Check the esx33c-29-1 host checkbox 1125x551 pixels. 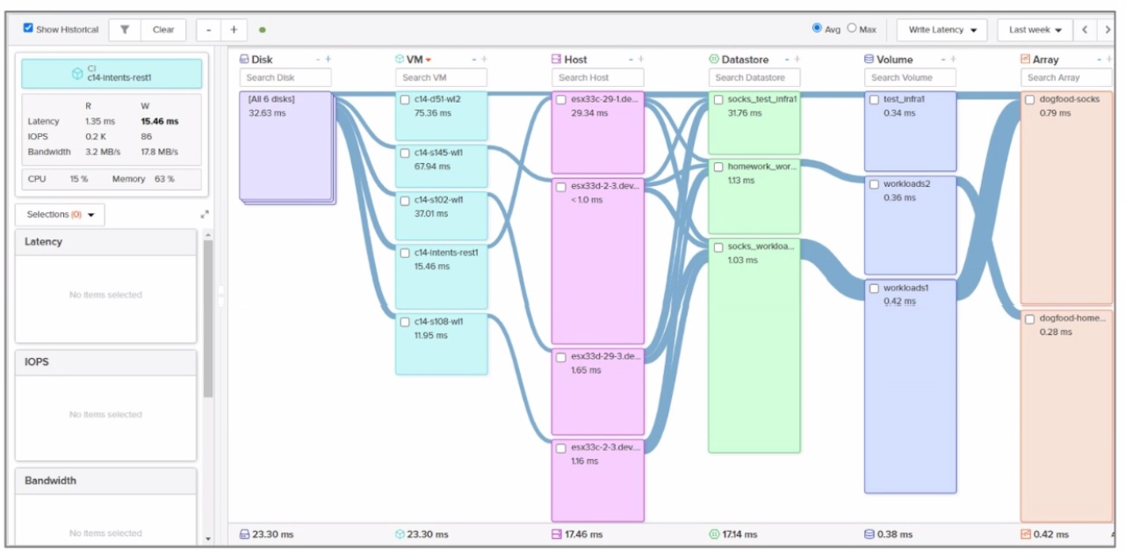pos(561,100)
